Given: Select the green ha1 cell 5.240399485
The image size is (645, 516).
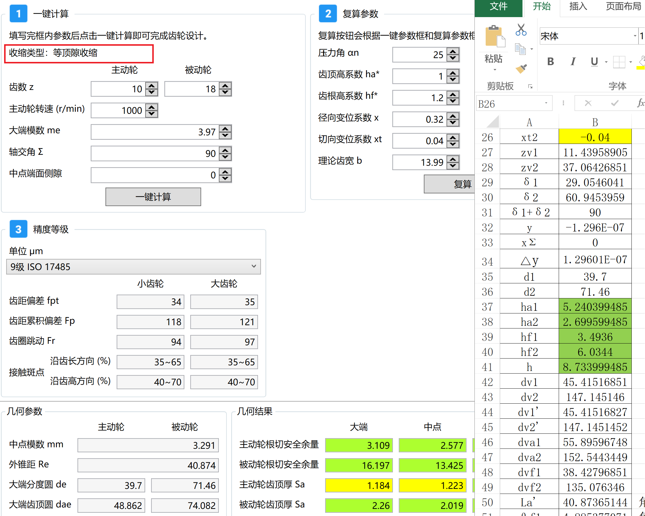Looking at the screenshot, I should pos(595,306).
